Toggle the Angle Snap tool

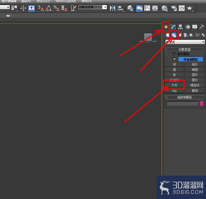pos(49,8)
